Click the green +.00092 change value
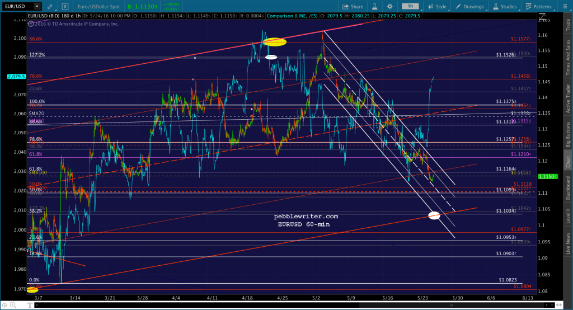This screenshot has height=310, width=573. (171, 4)
